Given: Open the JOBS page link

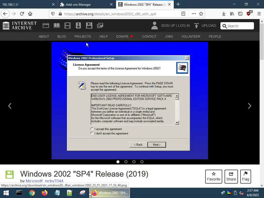Looking at the screenshot, I should click(x=169, y=37).
